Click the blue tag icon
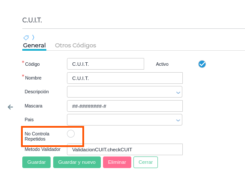This screenshot has width=245, height=190. coord(26,37)
